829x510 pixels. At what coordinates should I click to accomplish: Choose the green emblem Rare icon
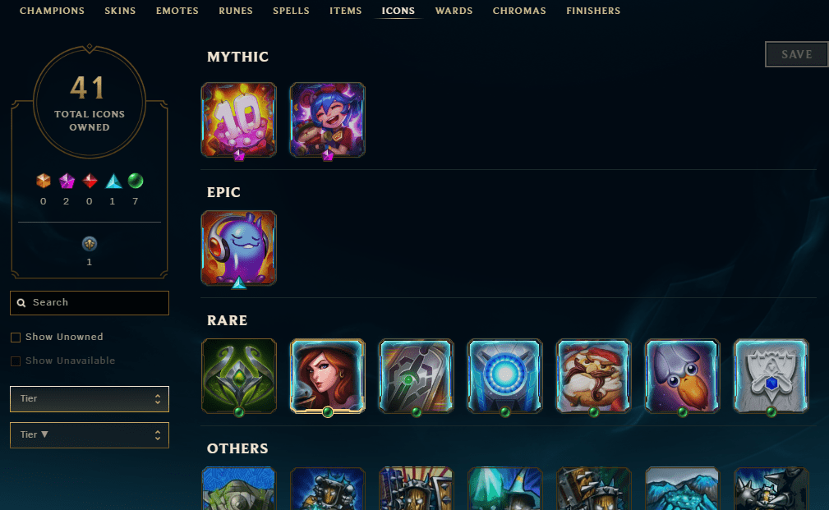[x=238, y=376]
